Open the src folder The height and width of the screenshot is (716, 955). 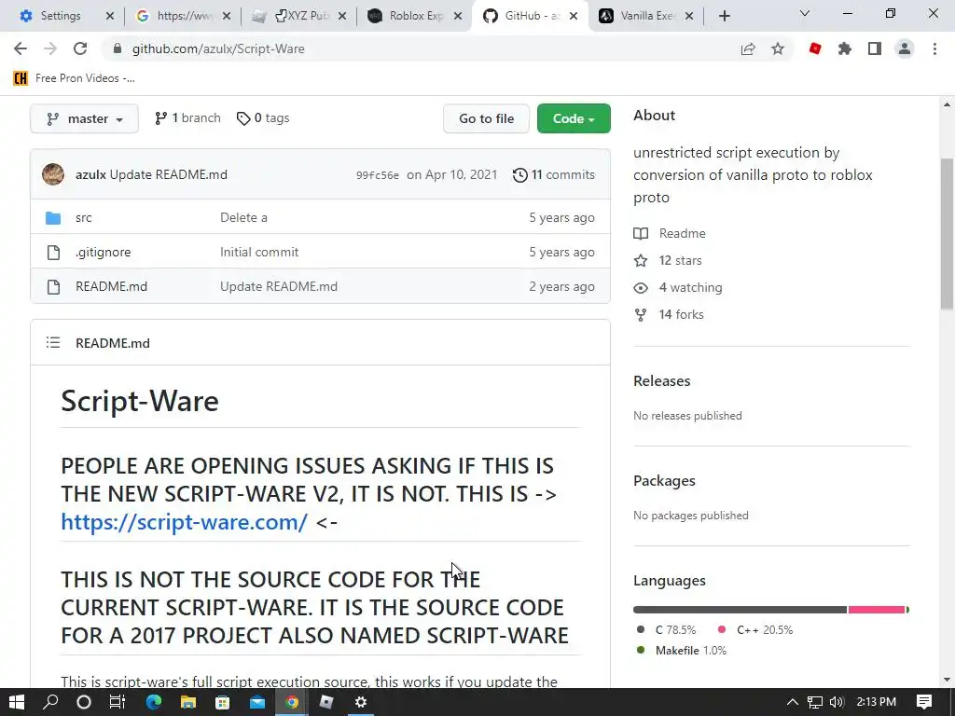pos(83,217)
